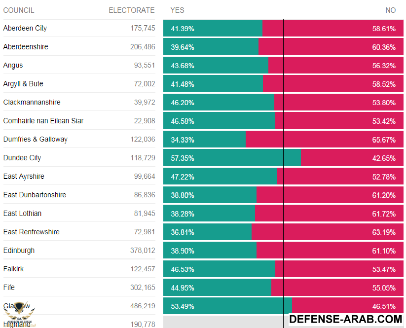Click Angus's green 43.68% Yes bar

(216, 66)
